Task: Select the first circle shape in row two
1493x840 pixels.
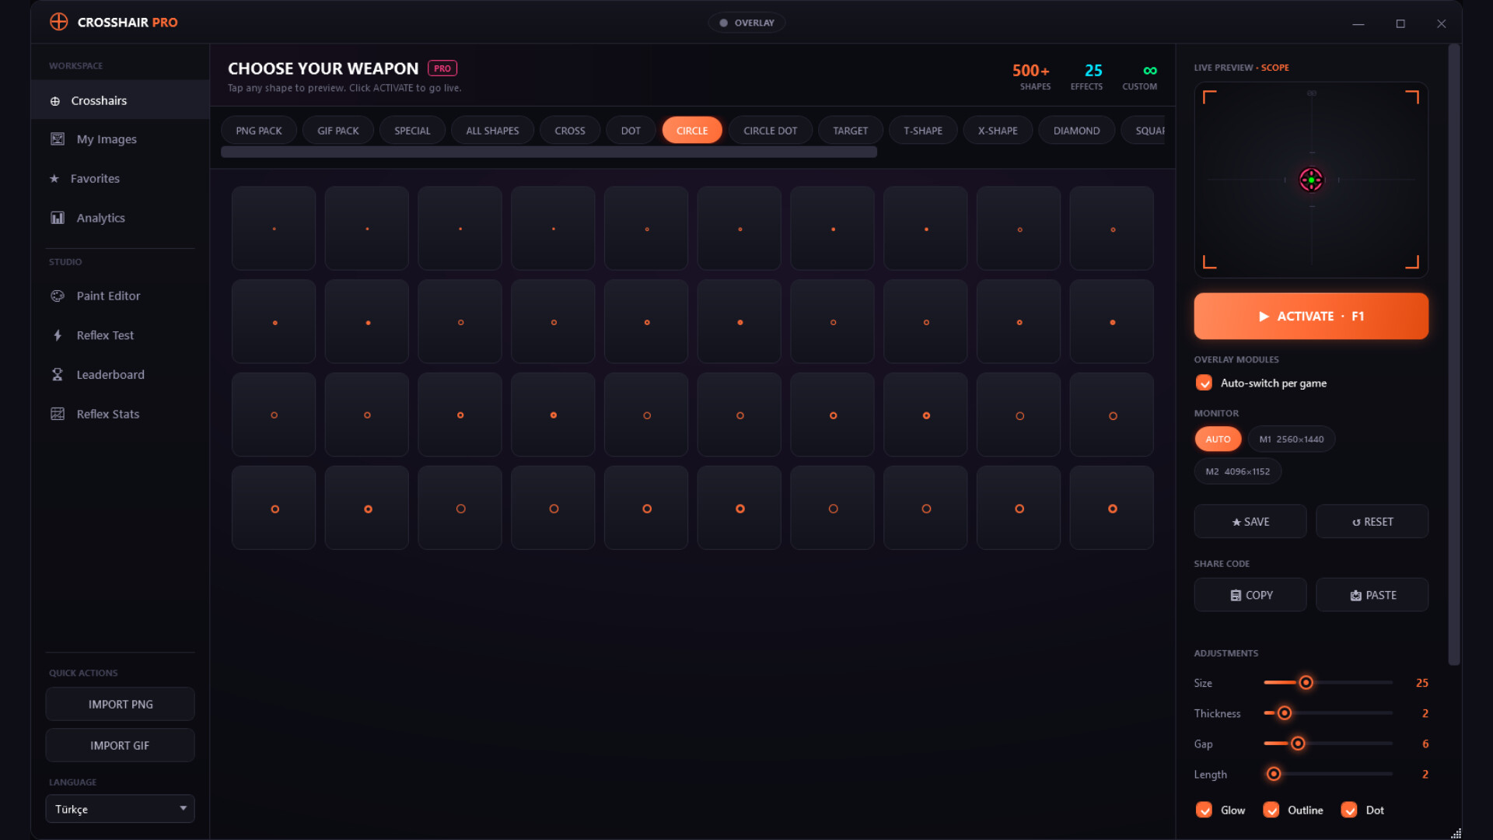Action: point(274,322)
